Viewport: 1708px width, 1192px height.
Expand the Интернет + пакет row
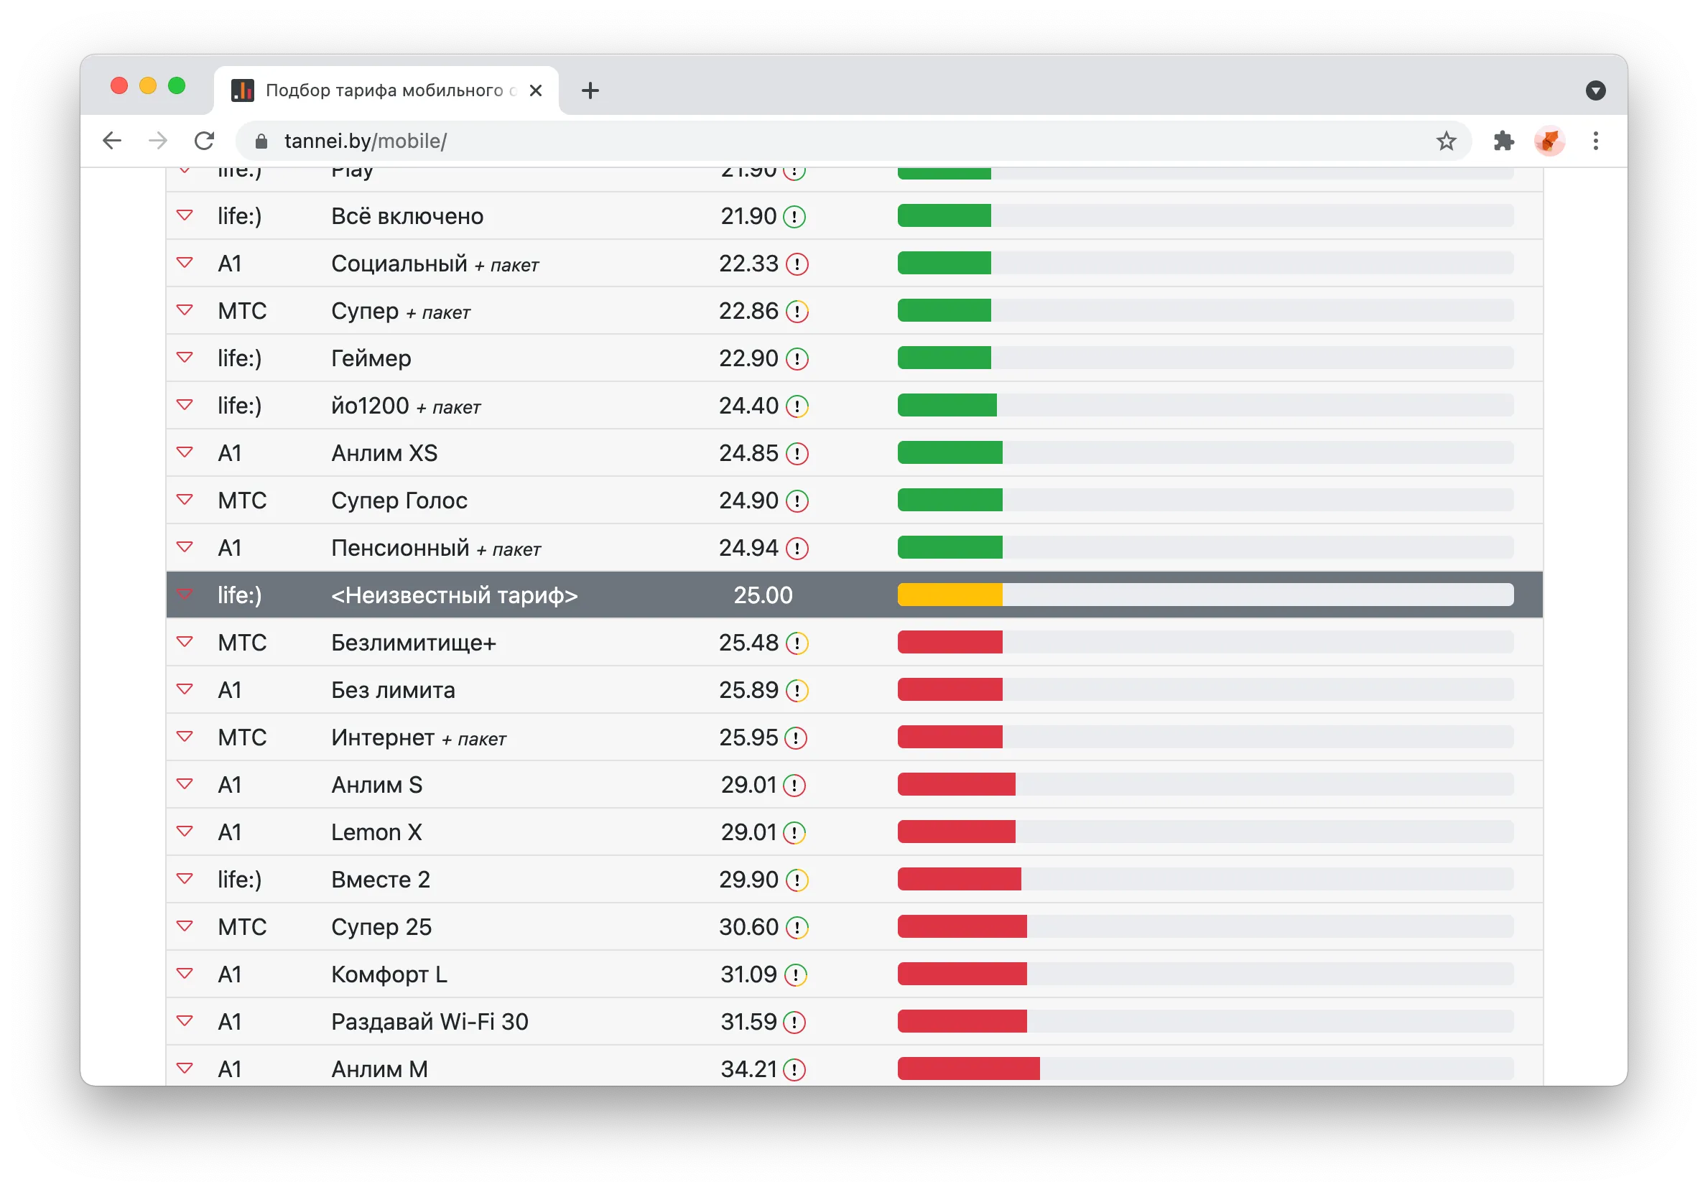[185, 737]
